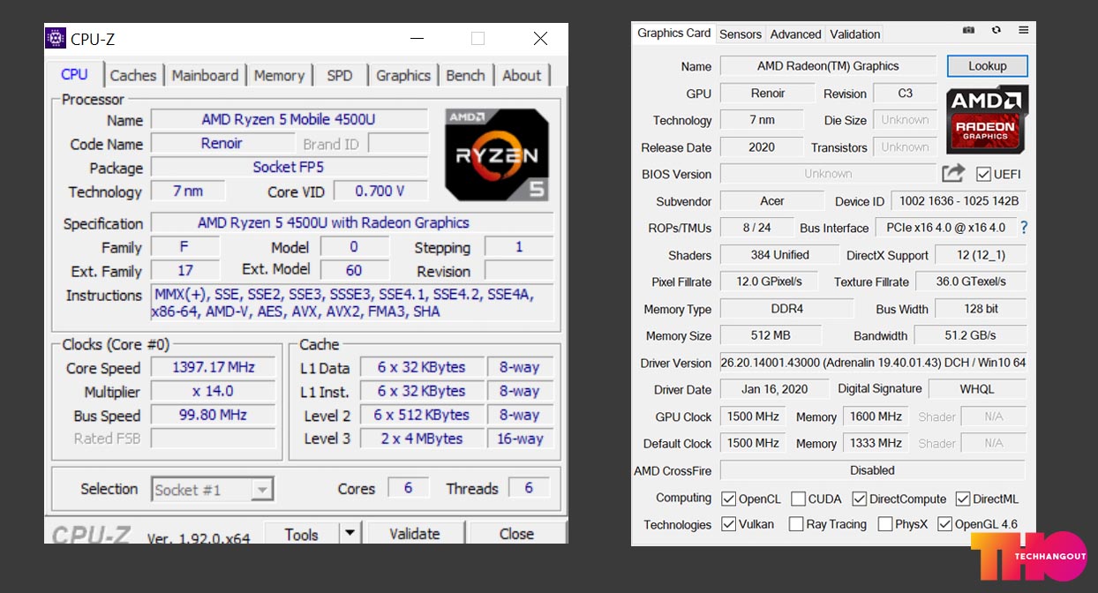Switch to the Bench tab

pyautogui.click(x=465, y=76)
